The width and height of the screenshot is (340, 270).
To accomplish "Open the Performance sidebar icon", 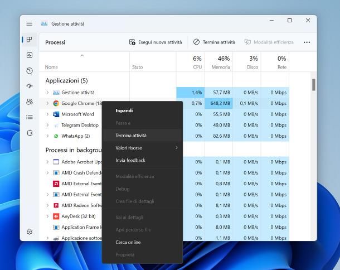I will click(30, 55).
